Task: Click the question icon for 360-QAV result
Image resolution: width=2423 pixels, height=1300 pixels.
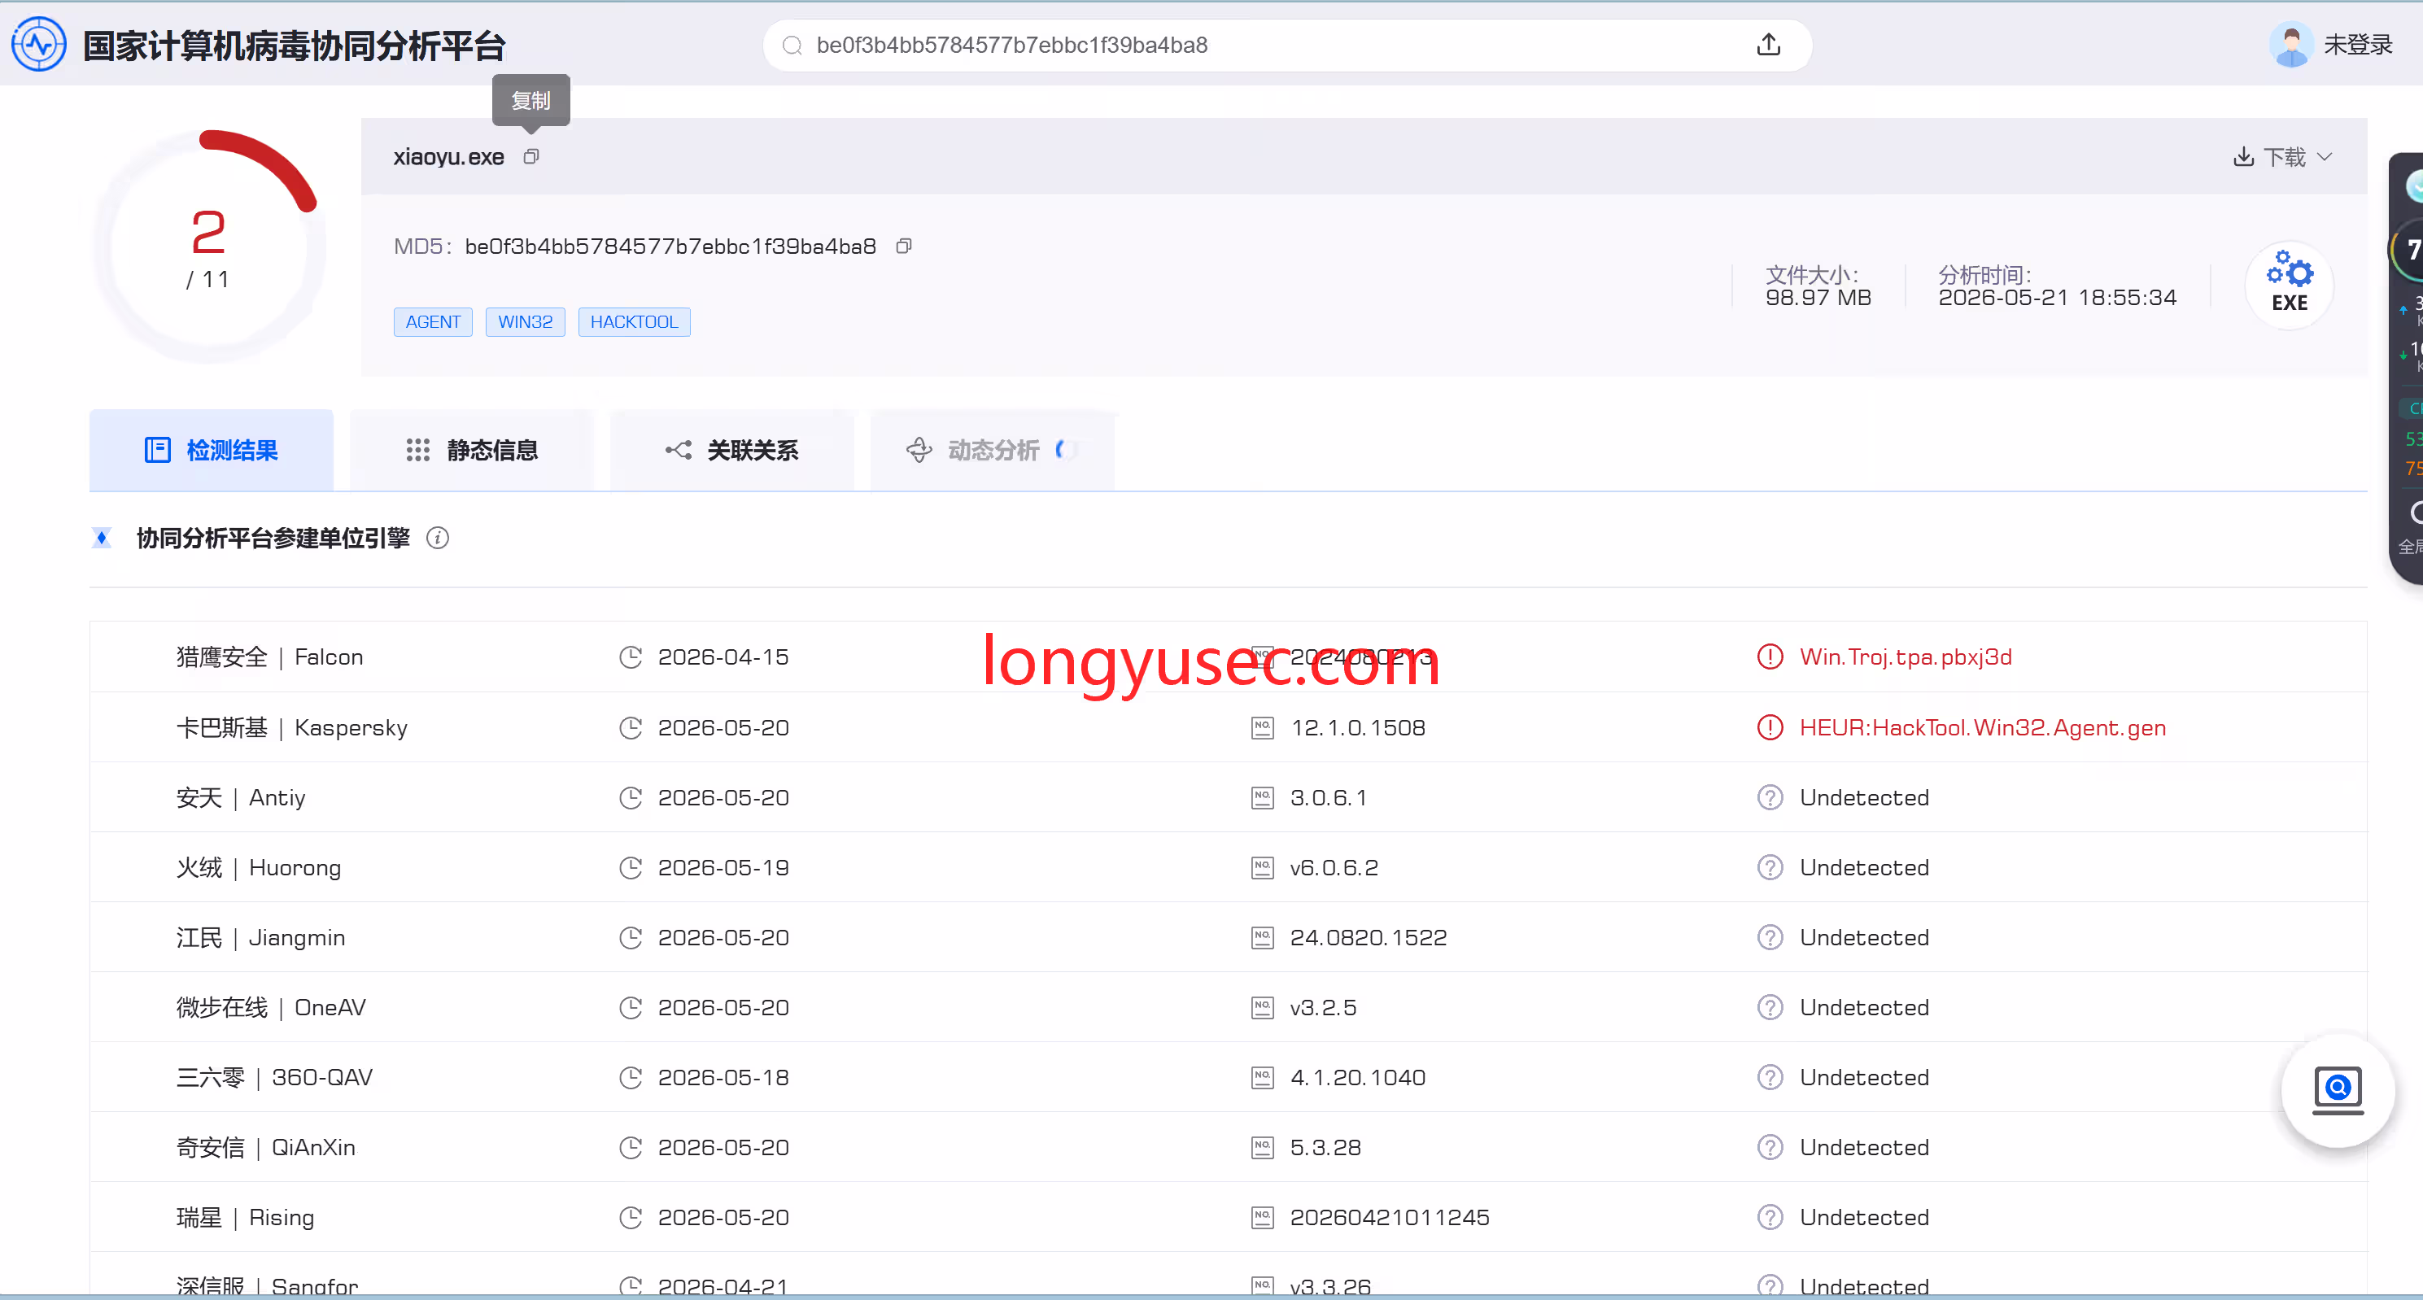Action: coord(1770,1077)
